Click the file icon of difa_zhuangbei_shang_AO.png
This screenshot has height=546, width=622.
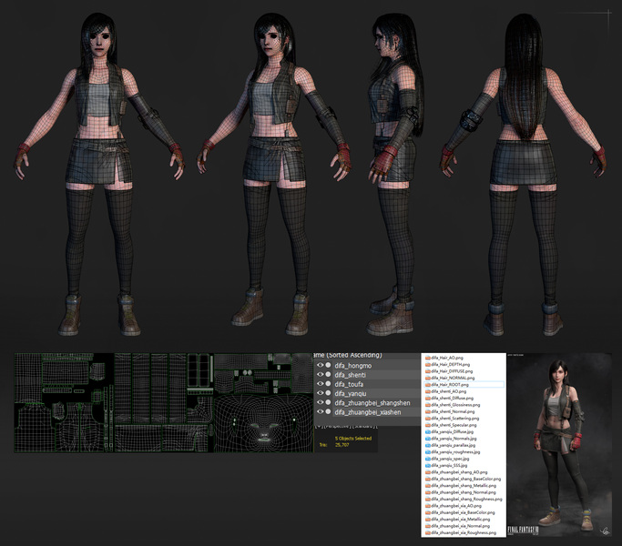pyautogui.click(x=428, y=472)
